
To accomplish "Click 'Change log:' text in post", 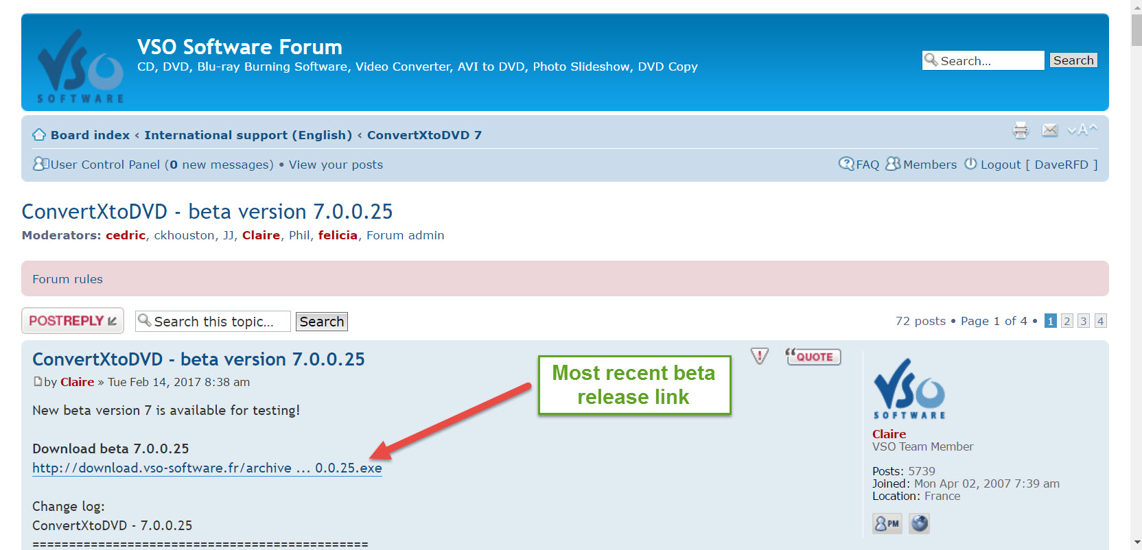I will pos(69,506).
